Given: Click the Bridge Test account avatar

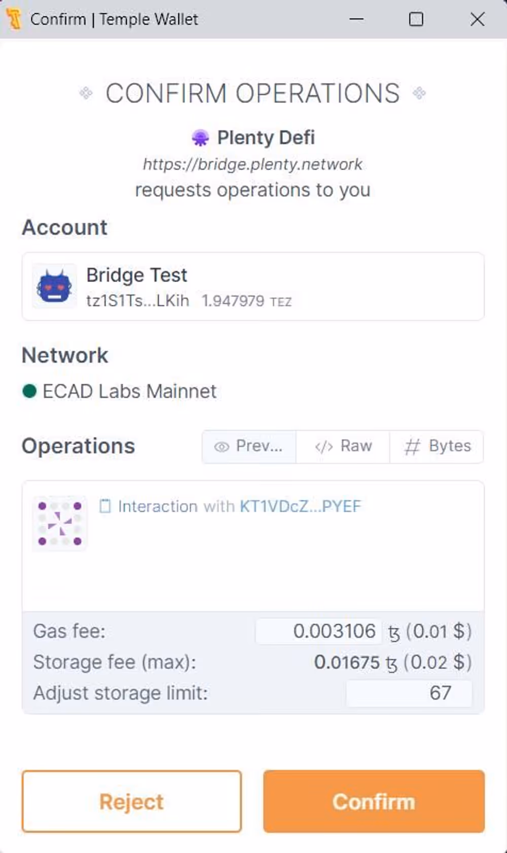Looking at the screenshot, I should pos(54,286).
